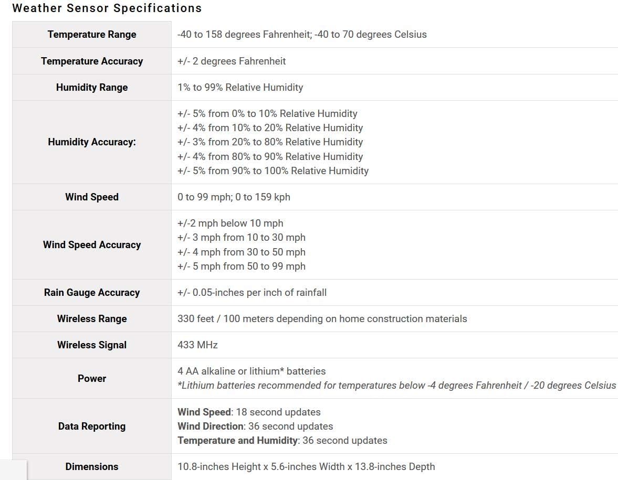
Task: Select the Wireless Range row label
Action: 92,319
